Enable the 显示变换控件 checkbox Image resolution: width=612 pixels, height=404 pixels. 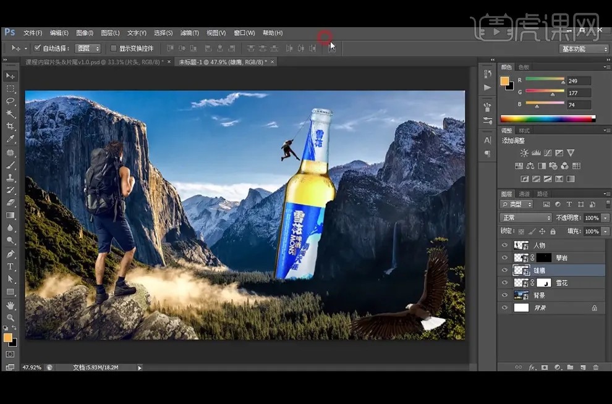(x=114, y=48)
